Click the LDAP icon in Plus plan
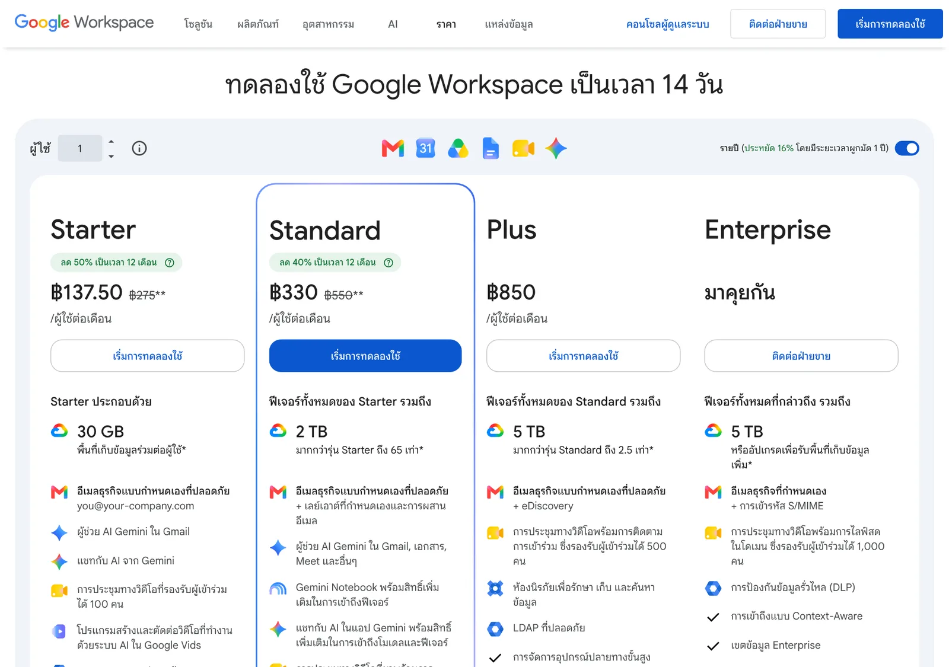 495,628
